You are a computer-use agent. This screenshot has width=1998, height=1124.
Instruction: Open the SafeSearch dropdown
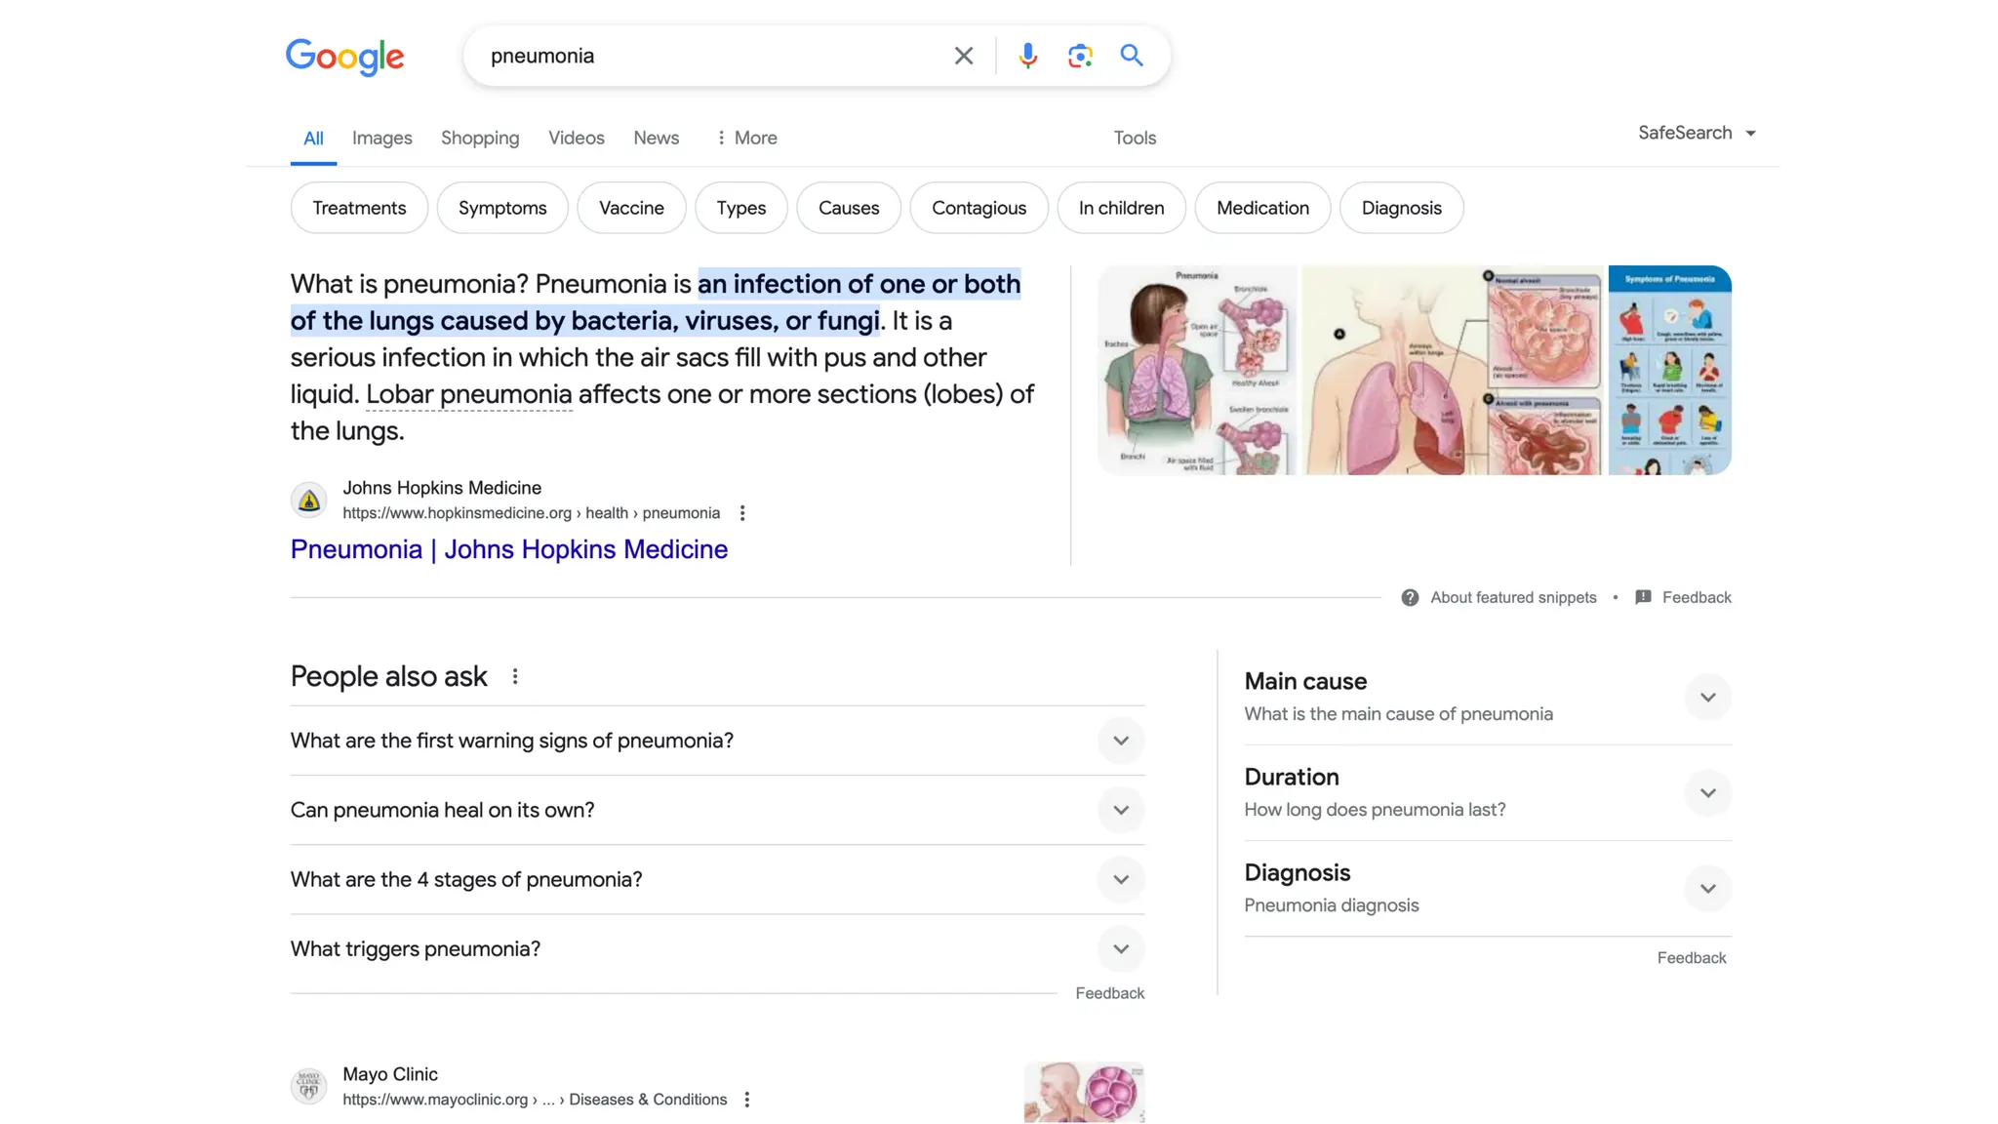1697,133
